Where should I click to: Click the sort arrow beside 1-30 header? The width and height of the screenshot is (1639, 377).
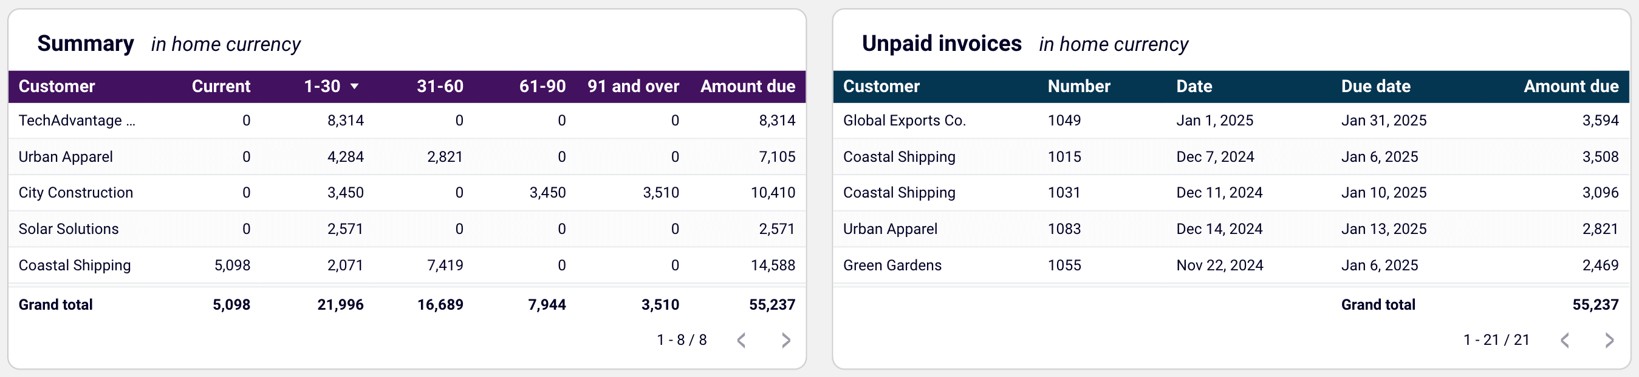coord(354,86)
